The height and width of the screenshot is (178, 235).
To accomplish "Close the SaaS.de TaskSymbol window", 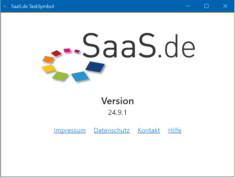I will point(225,6).
